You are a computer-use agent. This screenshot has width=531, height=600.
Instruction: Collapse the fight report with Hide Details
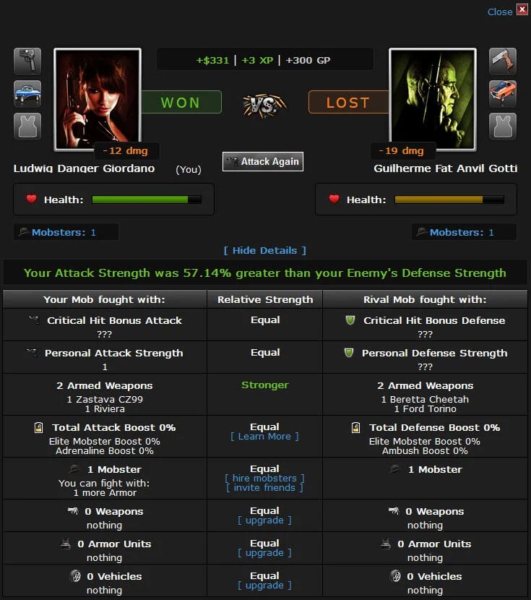point(264,250)
